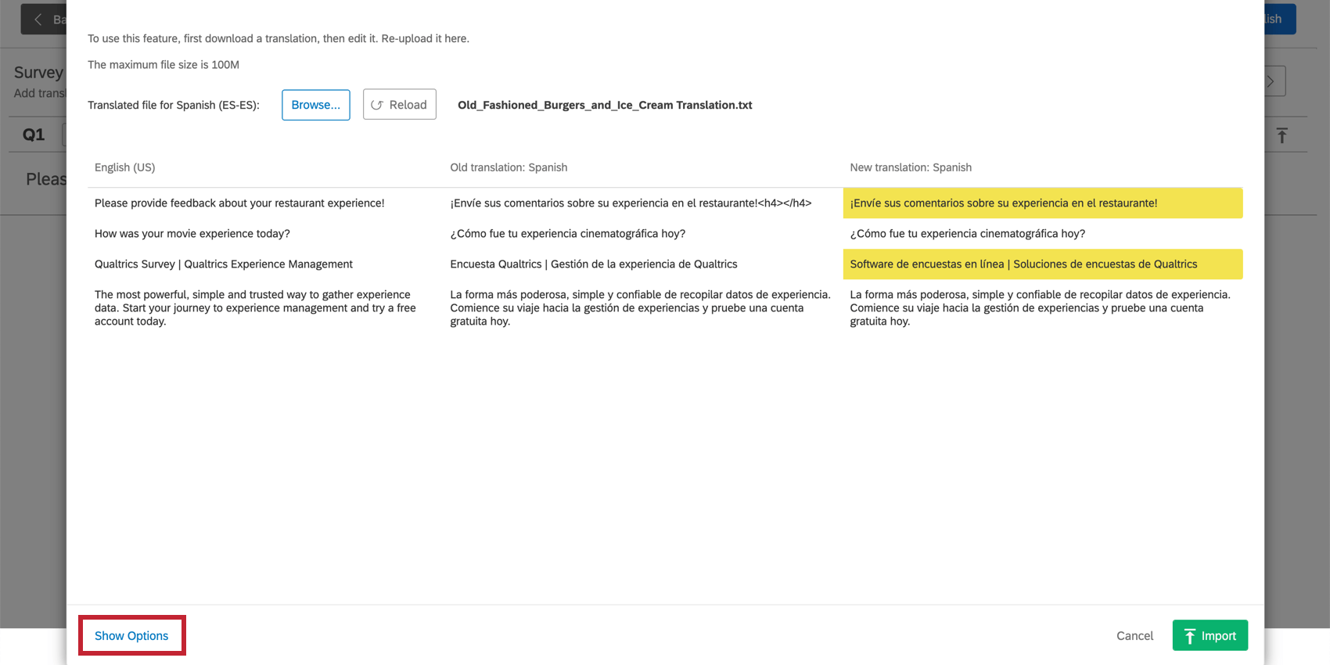Select file name Old_Fashioned_Burgers_and_Ice_Cream Translation.txt
This screenshot has height=665, width=1330.
(x=605, y=105)
